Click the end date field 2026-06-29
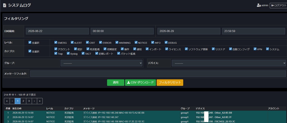Screen dimensions: 287x123 [189, 31]
